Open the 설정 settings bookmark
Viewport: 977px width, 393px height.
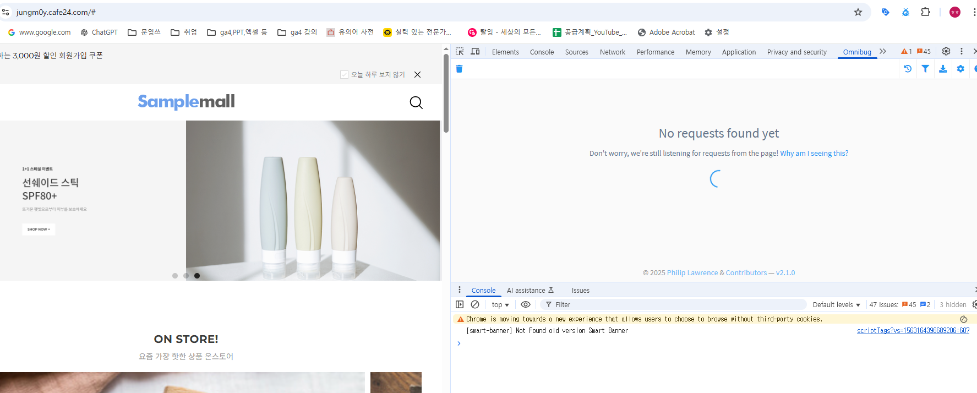click(717, 32)
